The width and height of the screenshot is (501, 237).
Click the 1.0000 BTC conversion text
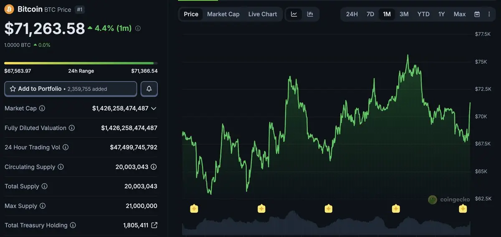(x=18, y=45)
